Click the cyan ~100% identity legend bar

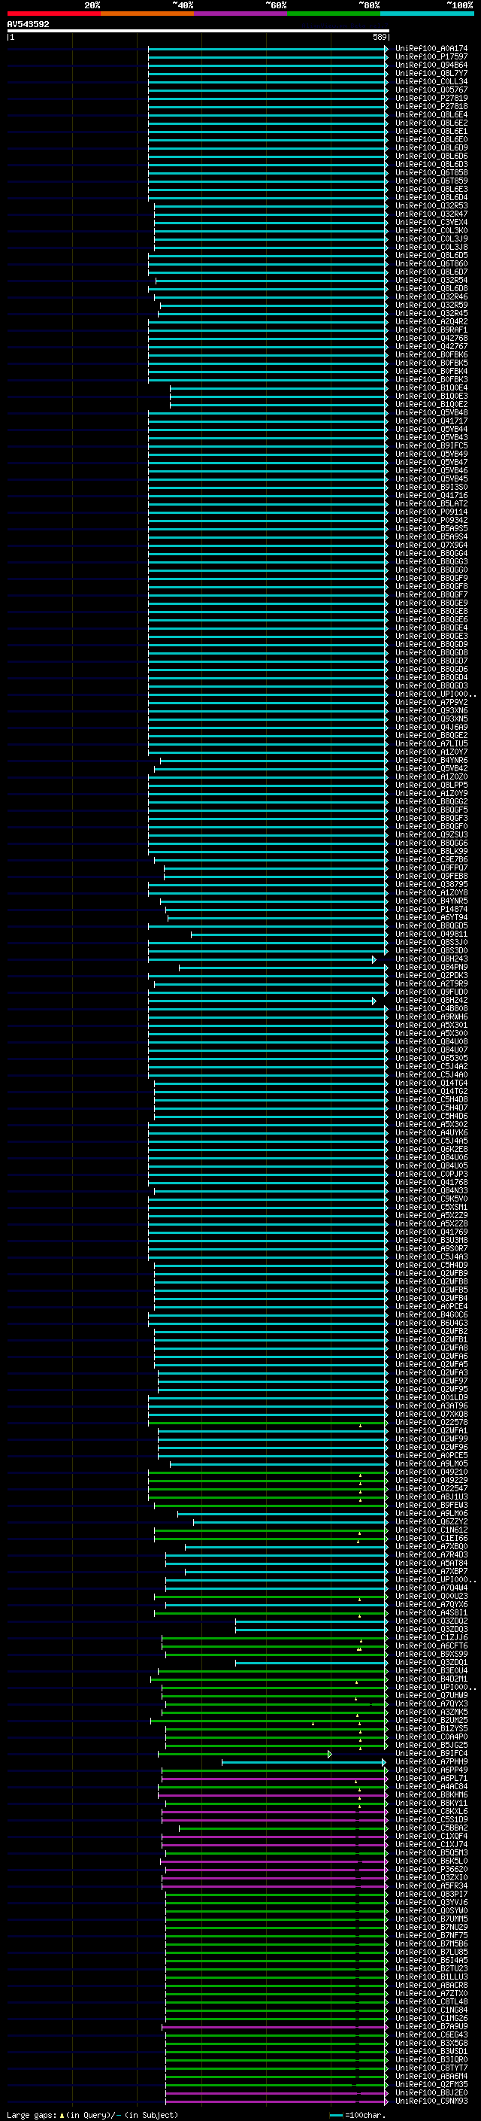427,14
